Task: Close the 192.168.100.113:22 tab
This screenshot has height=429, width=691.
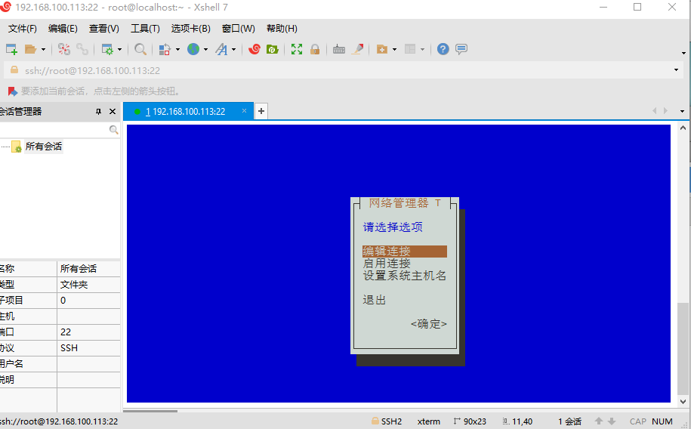Action: [244, 111]
